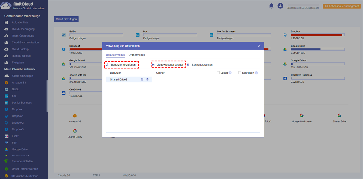Viewport: 363px width, 179px height.
Task: Click Freunde einladen link
Action: coord(22,161)
